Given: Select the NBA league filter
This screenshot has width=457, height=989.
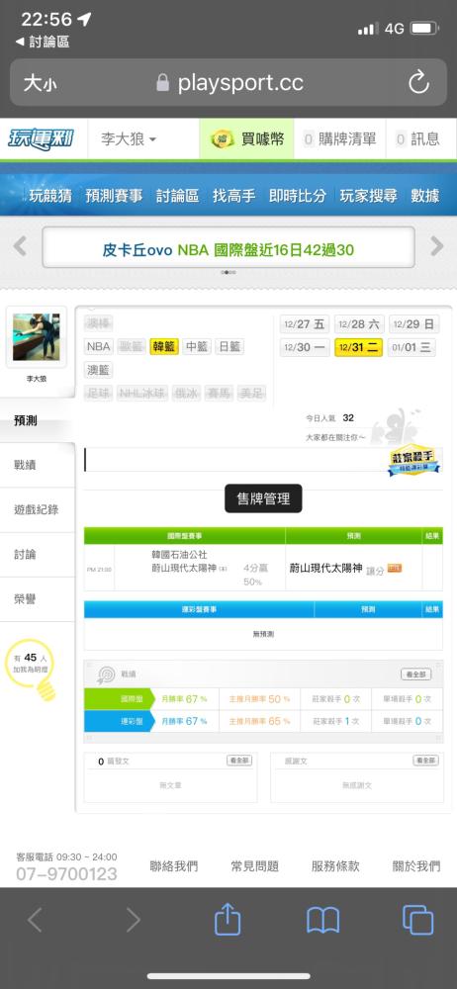Looking at the screenshot, I should 99,346.
